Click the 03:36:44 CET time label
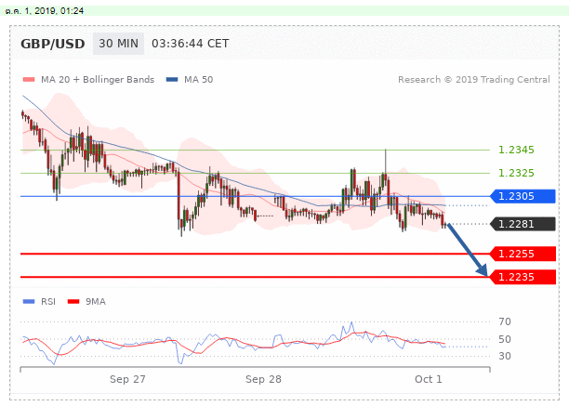The width and height of the screenshot is (569, 406). [191, 44]
